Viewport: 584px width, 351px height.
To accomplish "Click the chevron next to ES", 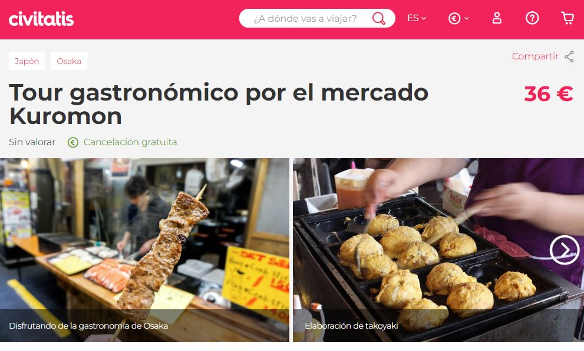I will tap(424, 18).
